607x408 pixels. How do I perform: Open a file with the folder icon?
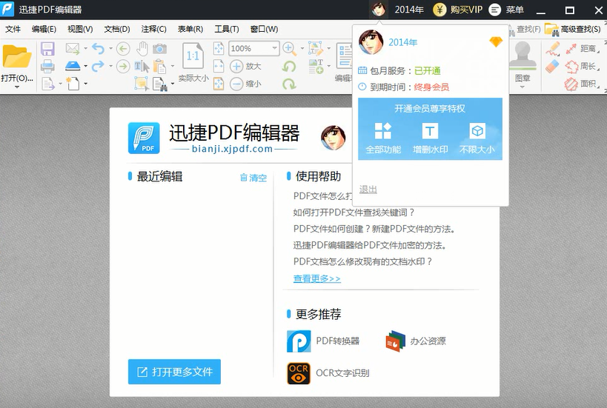[x=16, y=57]
